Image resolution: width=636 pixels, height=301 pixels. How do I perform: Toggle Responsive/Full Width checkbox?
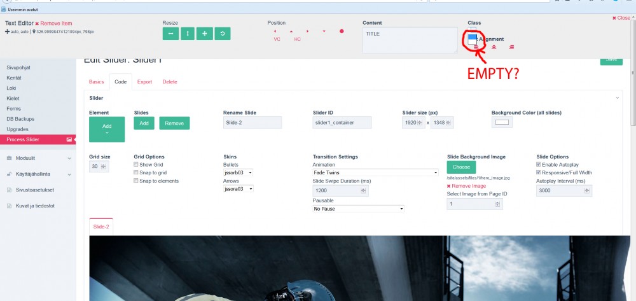[539, 172]
